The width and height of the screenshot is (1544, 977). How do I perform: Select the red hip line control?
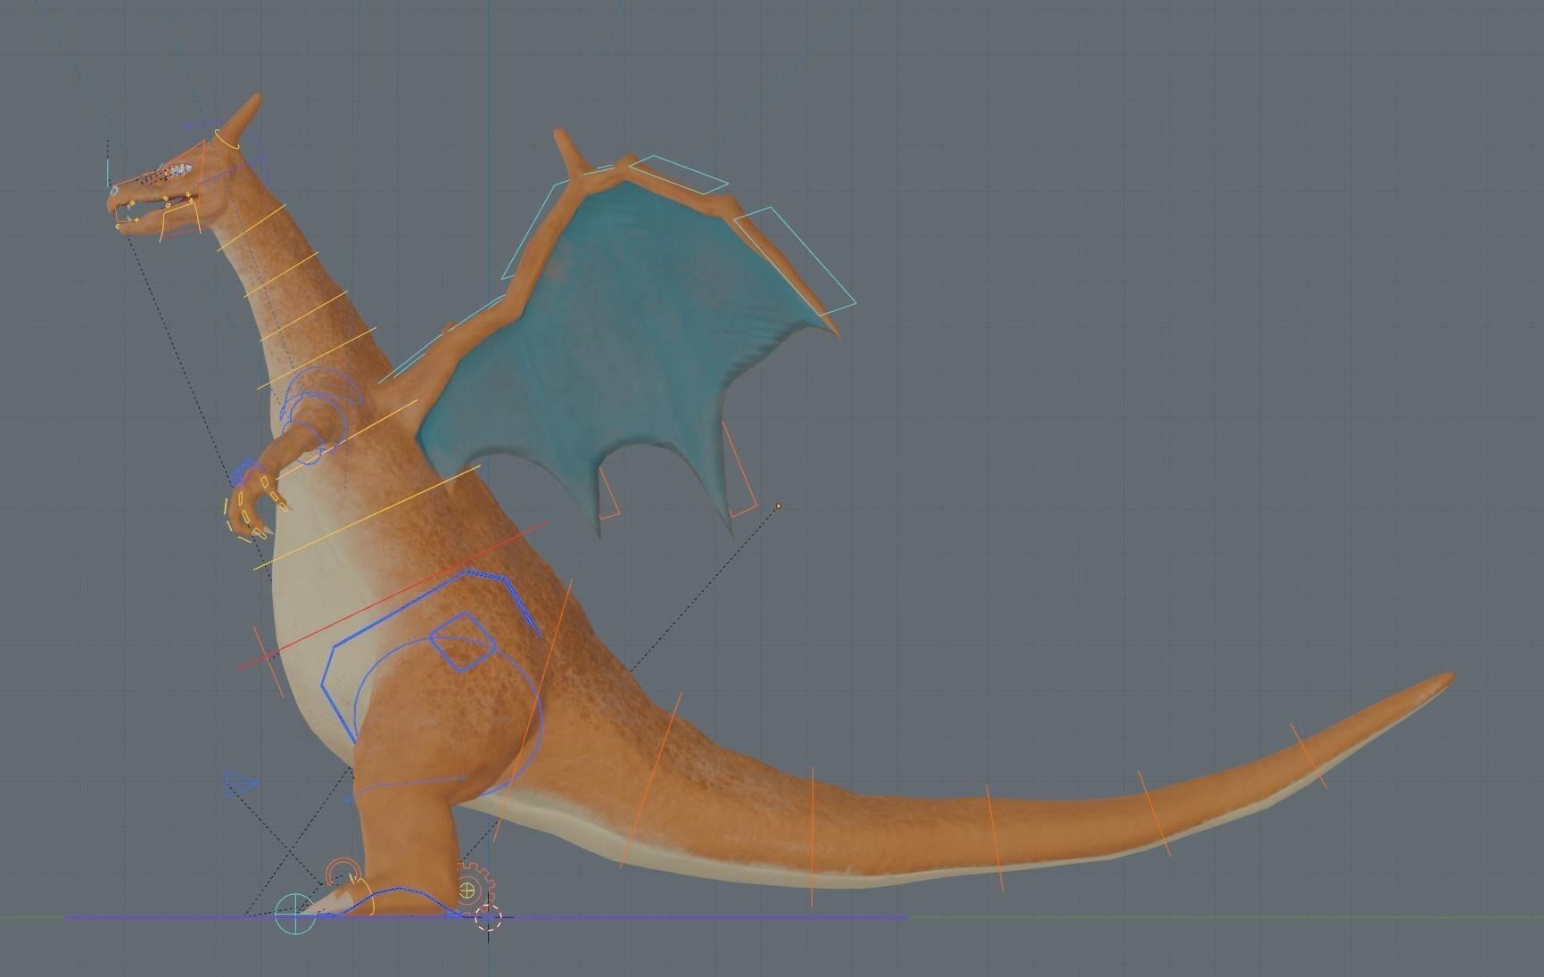tap(392, 595)
